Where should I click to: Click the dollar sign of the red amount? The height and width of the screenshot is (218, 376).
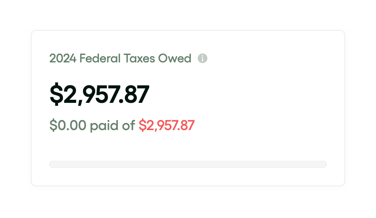tap(142, 126)
